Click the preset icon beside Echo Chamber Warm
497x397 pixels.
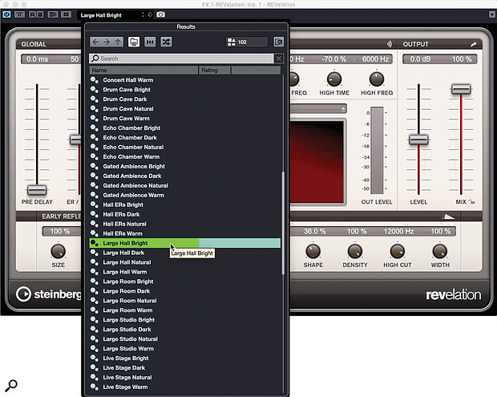tap(94, 156)
